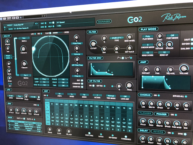This screenshot has height=145, width=193.
Task: Open the UNISON MODE dropdown
Action: coord(148,45)
